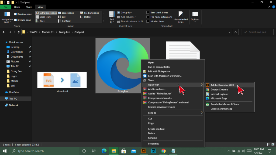Launch Photoshop from the taskbar

pyautogui.click(x=153, y=151)
